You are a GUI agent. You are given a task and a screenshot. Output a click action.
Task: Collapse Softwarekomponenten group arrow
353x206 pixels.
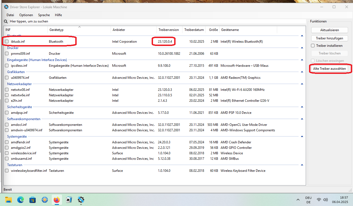tap(302, 119)
